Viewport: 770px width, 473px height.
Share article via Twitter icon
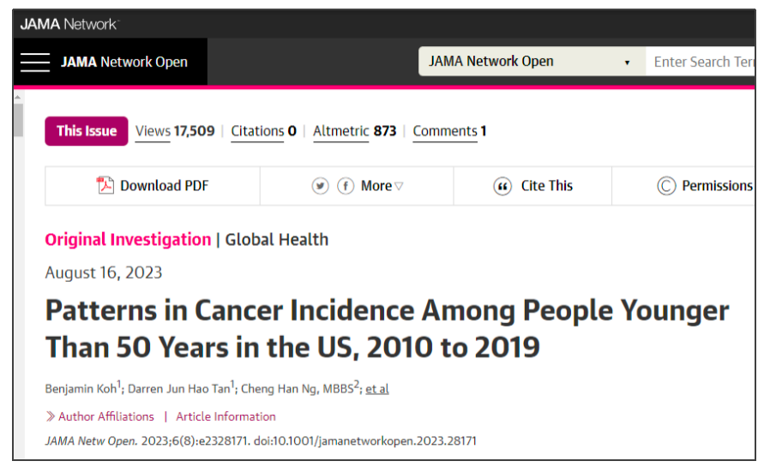(x=321, y=186)
